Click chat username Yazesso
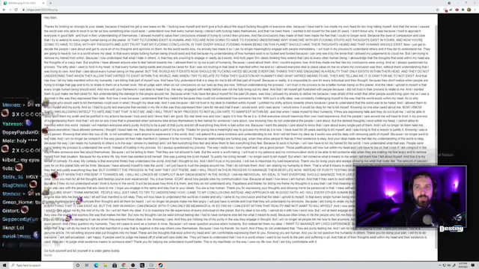Viewport: 479px width, 269px height. pos(13,124)
